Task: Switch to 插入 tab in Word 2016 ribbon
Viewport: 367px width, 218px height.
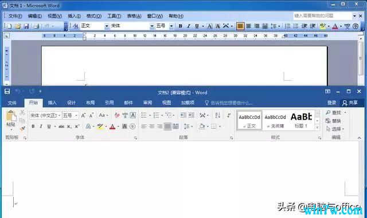Action: (x=52, y=103)
